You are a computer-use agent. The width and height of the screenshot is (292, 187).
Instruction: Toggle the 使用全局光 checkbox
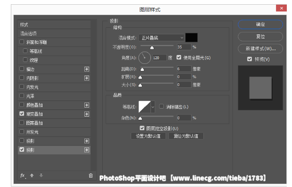[x=179, y=57]
